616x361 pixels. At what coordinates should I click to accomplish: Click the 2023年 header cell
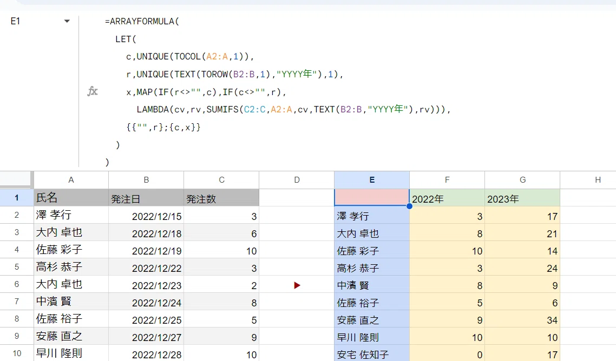click(x=522, y=198)
